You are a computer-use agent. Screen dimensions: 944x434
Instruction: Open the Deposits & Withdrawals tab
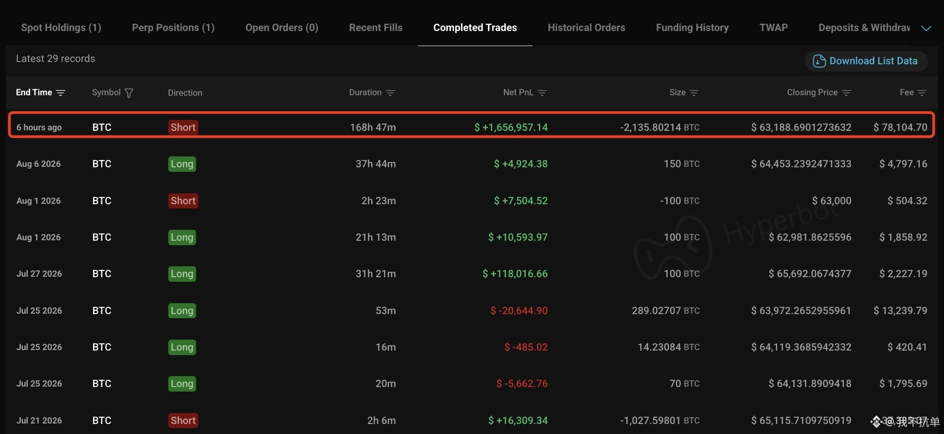(864, 28)
